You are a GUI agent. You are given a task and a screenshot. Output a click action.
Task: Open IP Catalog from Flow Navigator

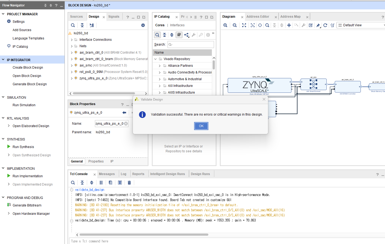coord(20,47)
